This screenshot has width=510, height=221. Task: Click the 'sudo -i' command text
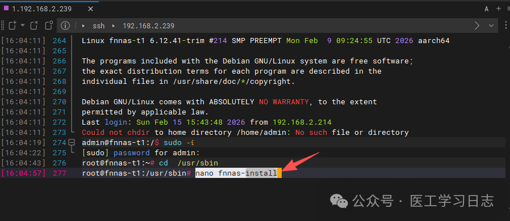[x=179, y=142]
